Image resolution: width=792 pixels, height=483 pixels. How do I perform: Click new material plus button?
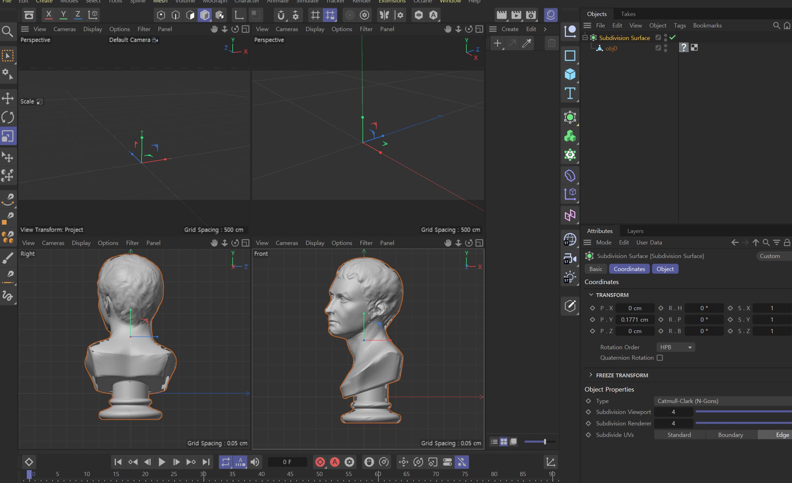coord(497,43)
